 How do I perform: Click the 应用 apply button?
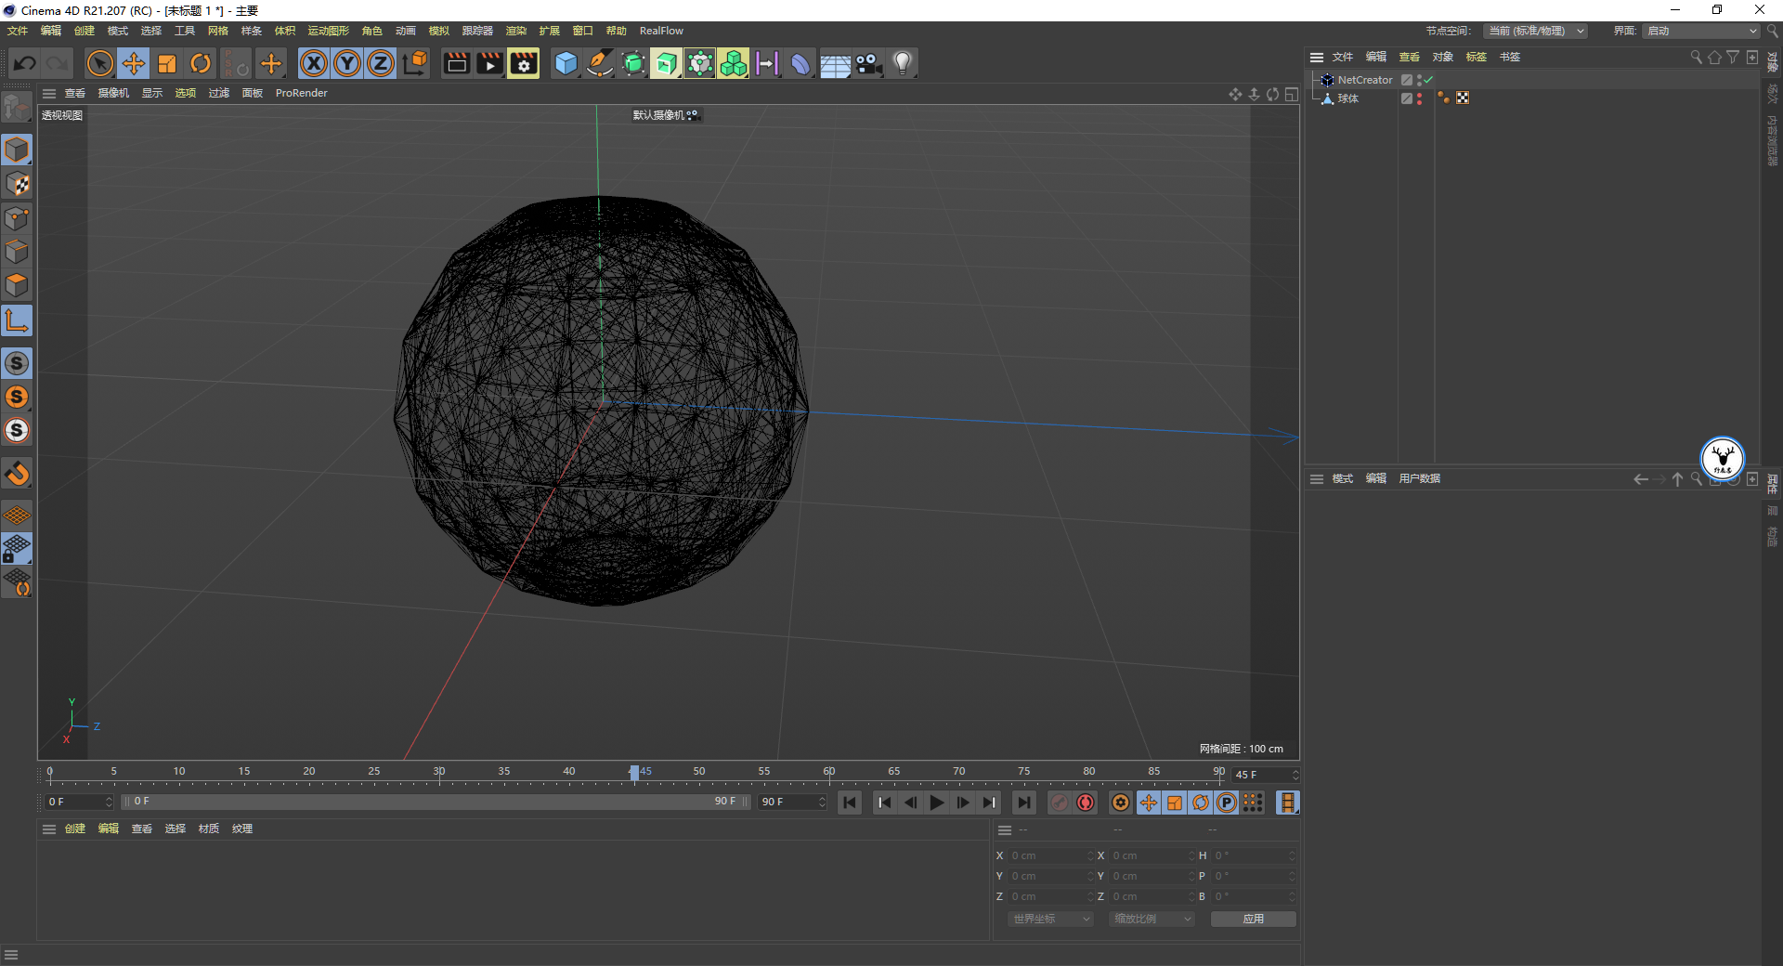(x=1254, y=919)
